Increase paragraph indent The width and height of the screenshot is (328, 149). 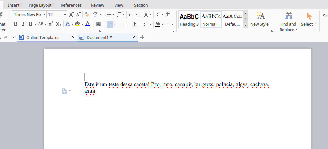[x=138, y=14]
